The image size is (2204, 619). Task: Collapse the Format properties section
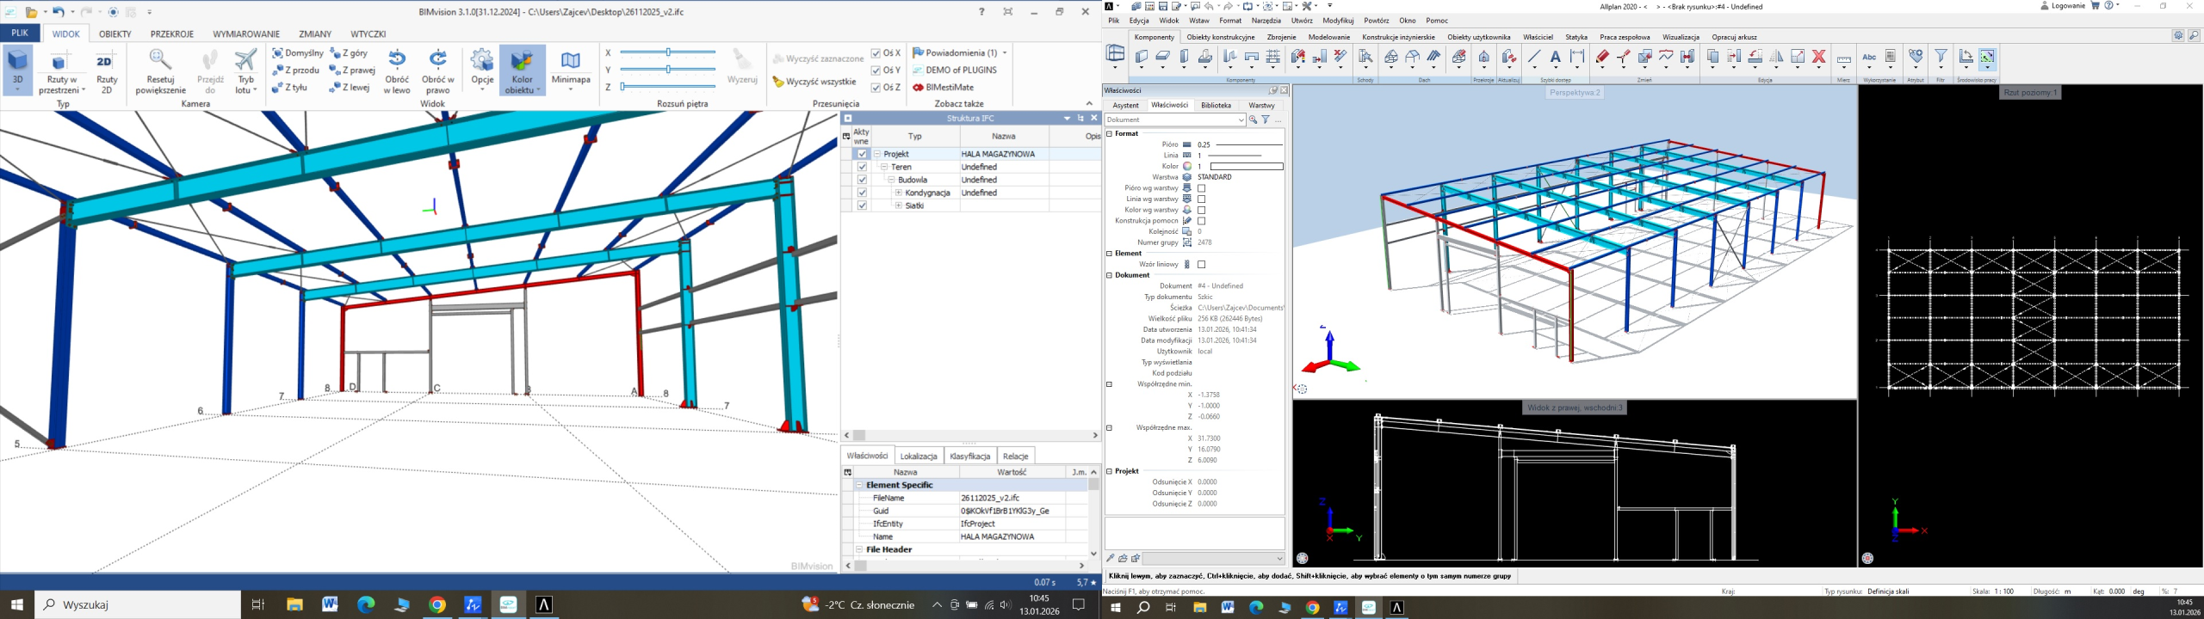(1110, 134)
